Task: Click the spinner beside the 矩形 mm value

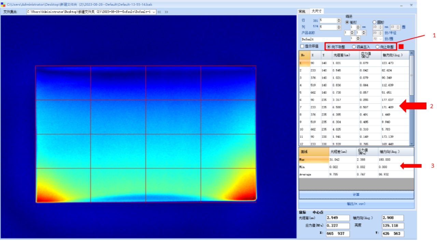Action: (x=358, y=27)
